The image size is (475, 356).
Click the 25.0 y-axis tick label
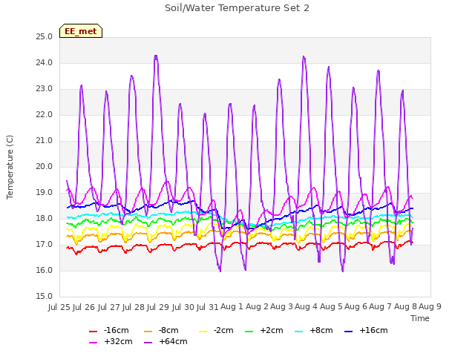pyautogui.click(x=45, y=36)
